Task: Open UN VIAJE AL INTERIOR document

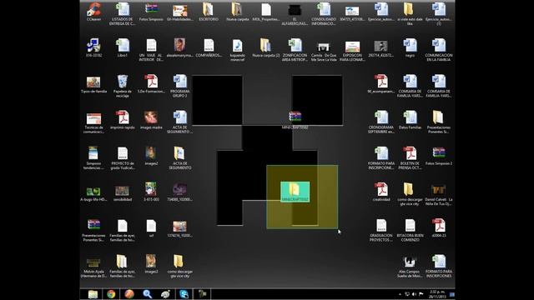Action: [151, 50]
